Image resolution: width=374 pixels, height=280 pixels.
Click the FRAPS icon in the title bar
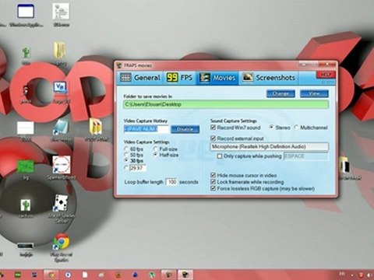click(119, 65)
